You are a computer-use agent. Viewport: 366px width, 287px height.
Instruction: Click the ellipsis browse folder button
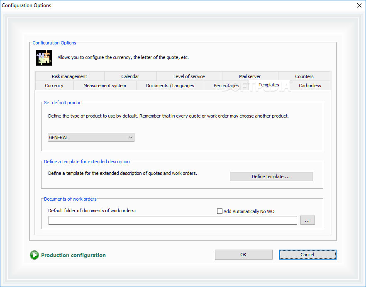click(307, 220)
